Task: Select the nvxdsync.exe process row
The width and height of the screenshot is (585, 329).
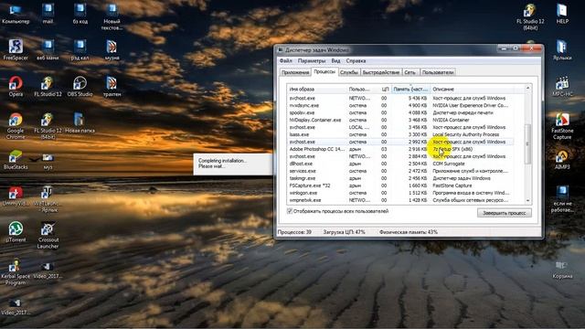Action: pyautogui.click(x=400, y=106)
